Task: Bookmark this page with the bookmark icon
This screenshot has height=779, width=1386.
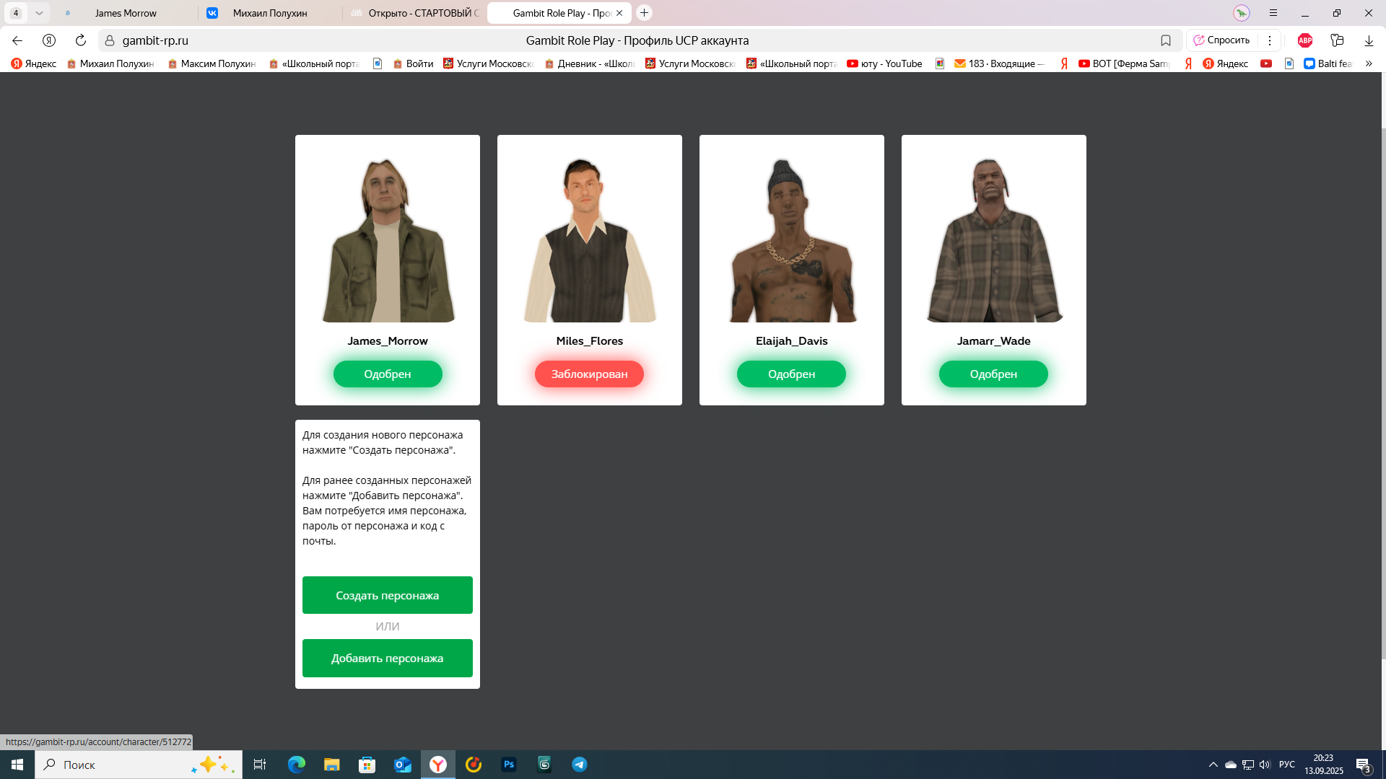Action: coord(1166,40)
